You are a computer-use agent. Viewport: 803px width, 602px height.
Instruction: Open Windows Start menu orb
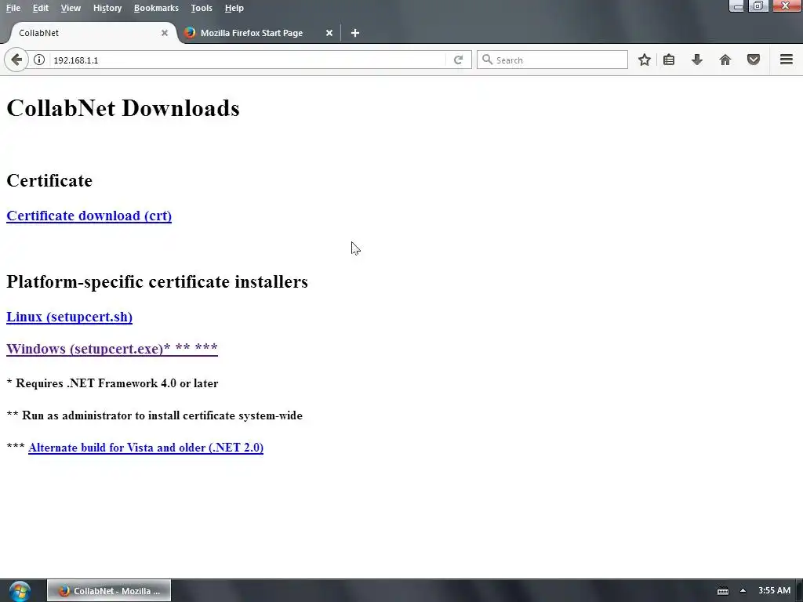20,591
